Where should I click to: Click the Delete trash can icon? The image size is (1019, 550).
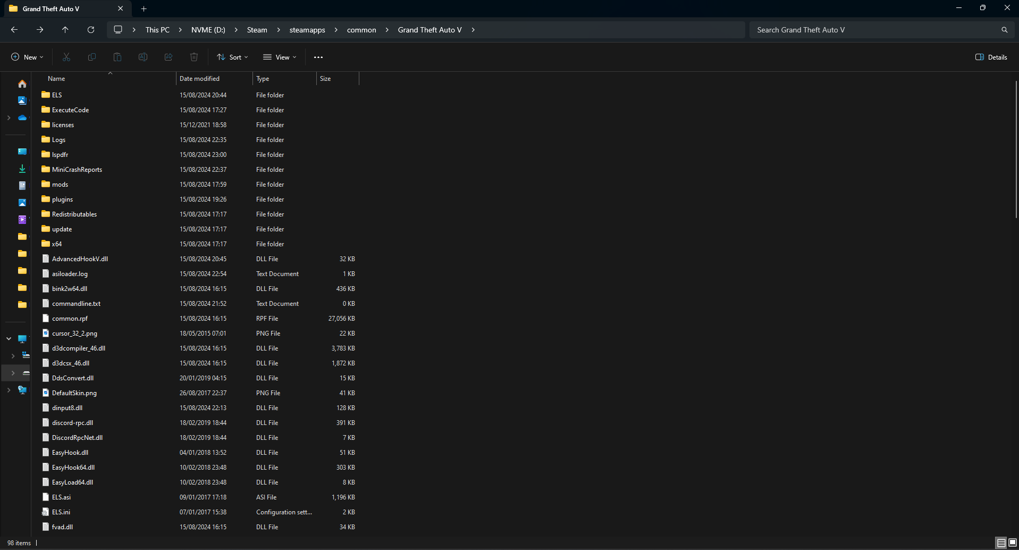[194, 57]
